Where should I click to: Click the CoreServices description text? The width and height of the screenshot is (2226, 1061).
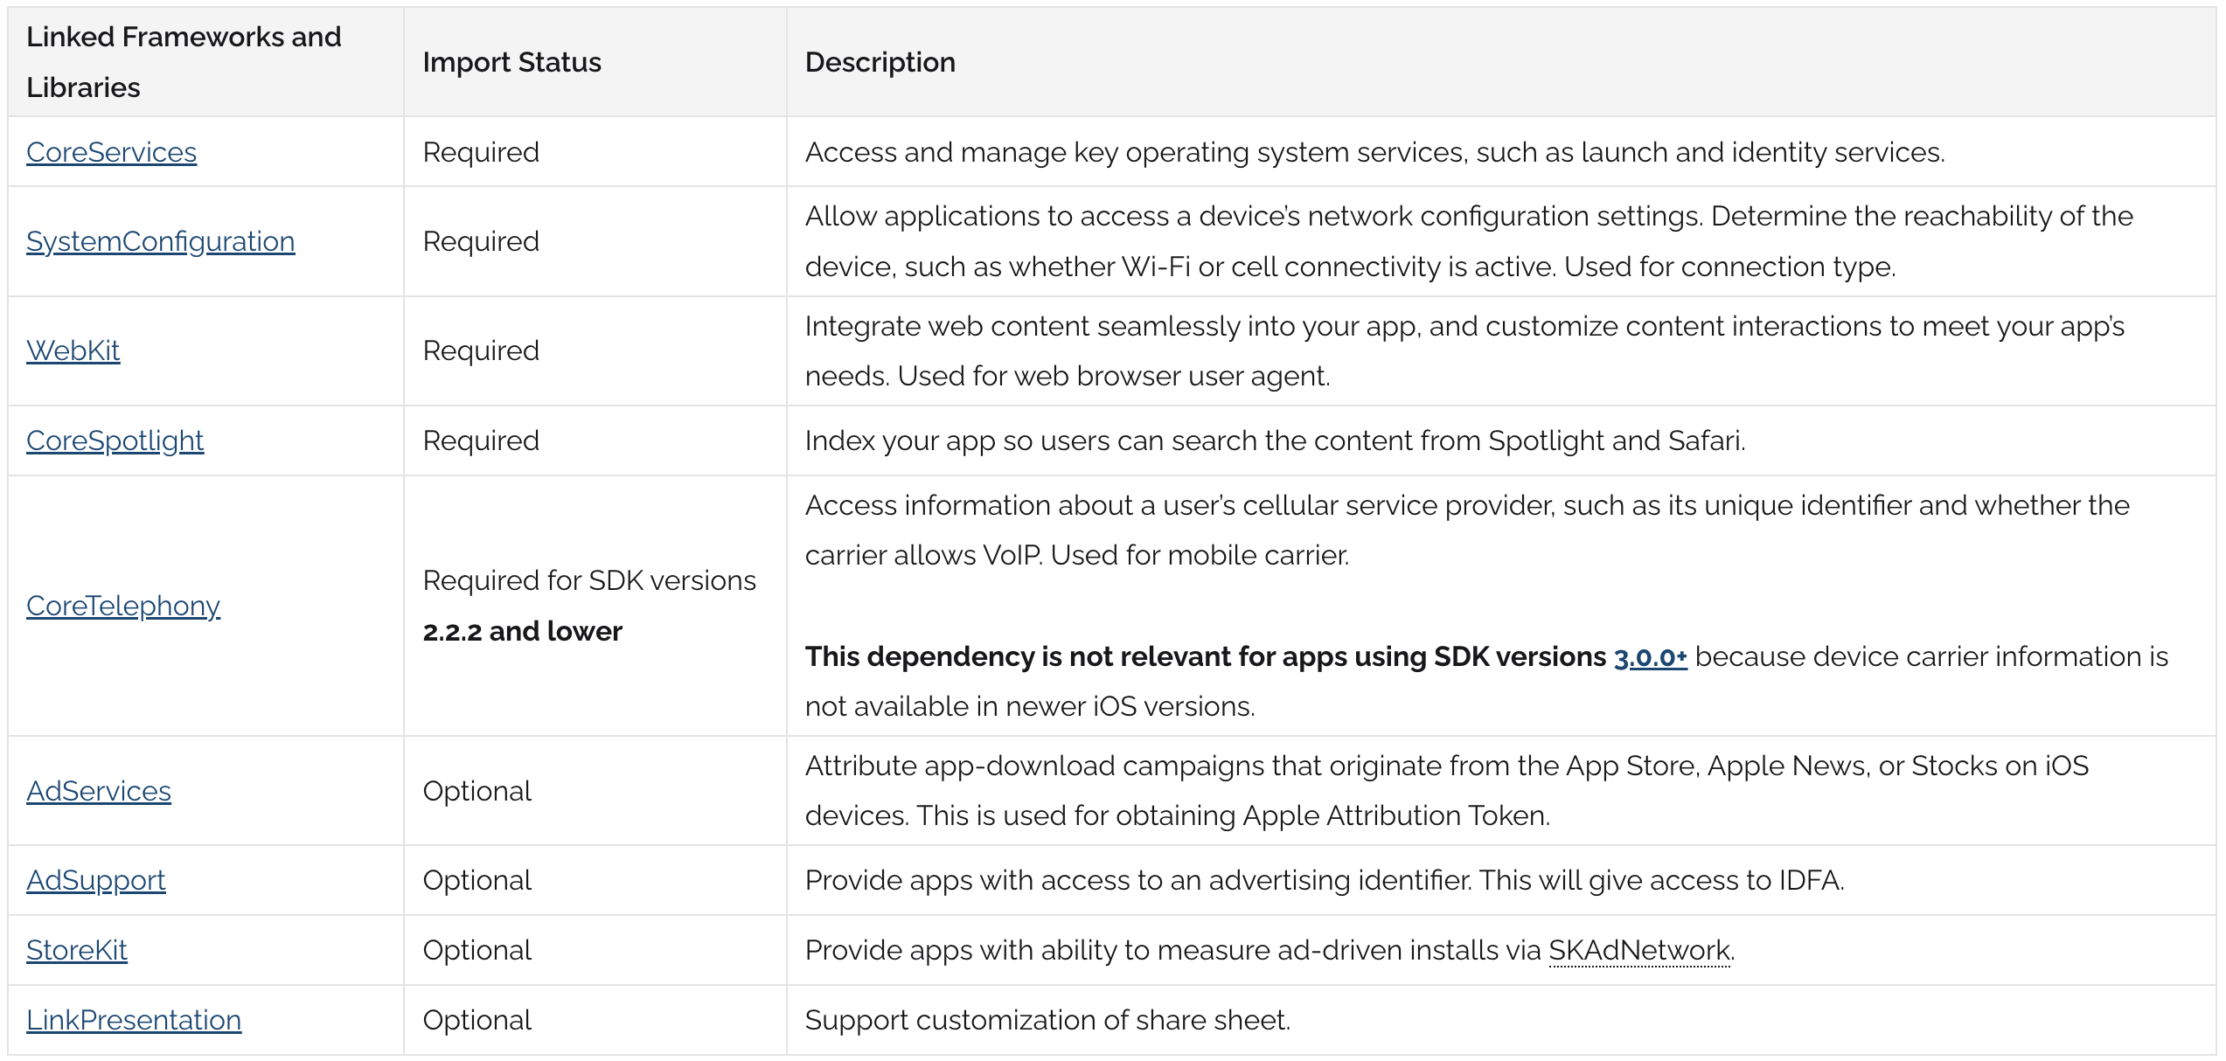(1374, 152)
